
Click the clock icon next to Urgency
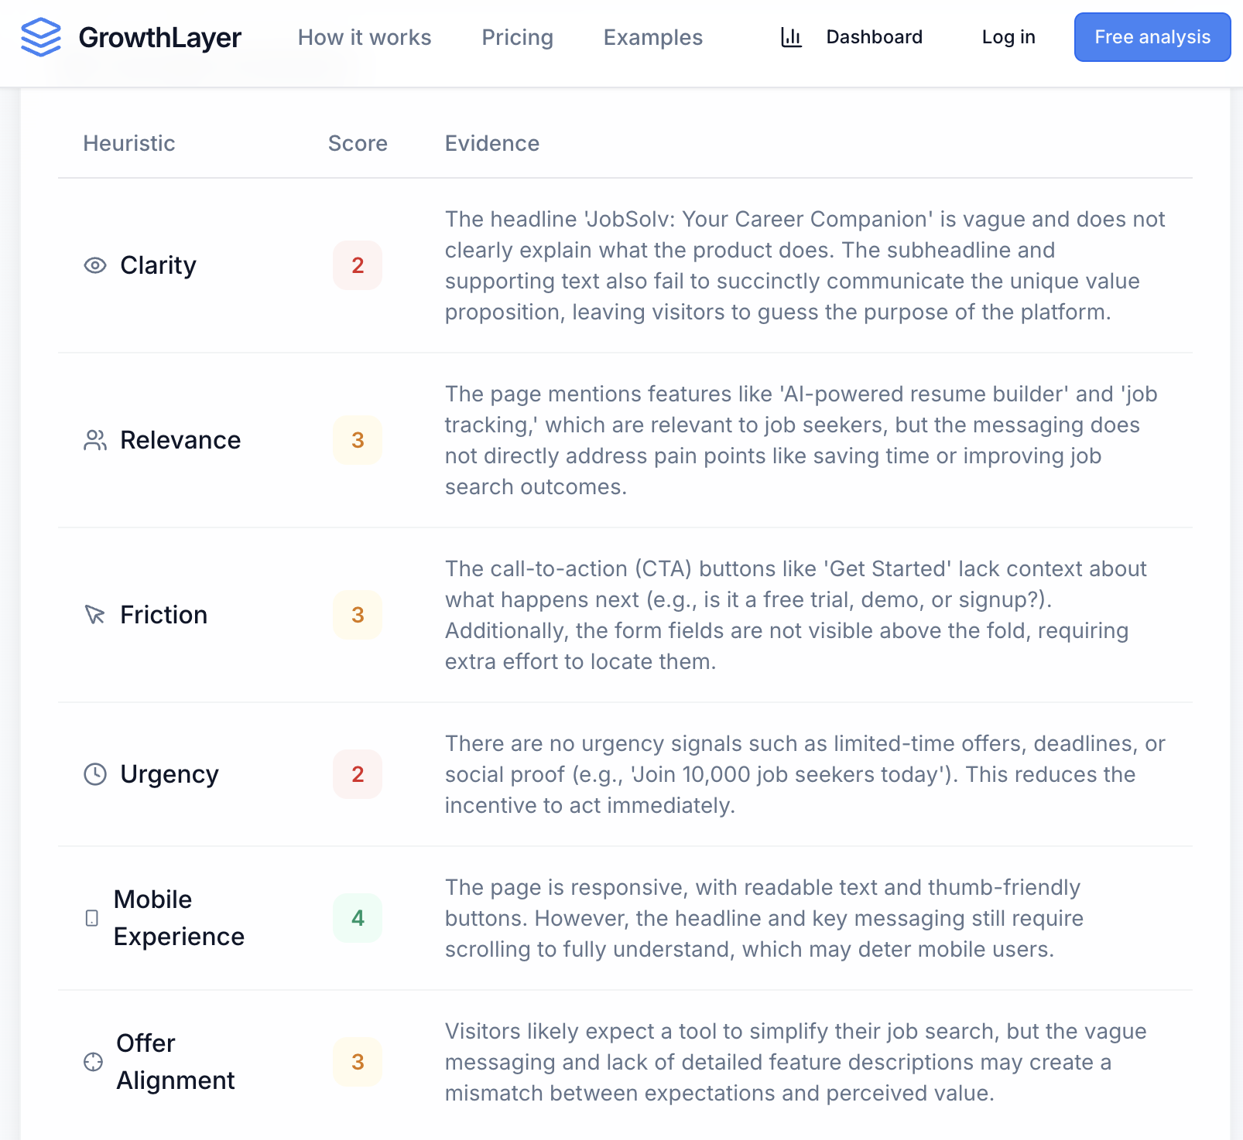pyautogui.click(x=94, y=774)
